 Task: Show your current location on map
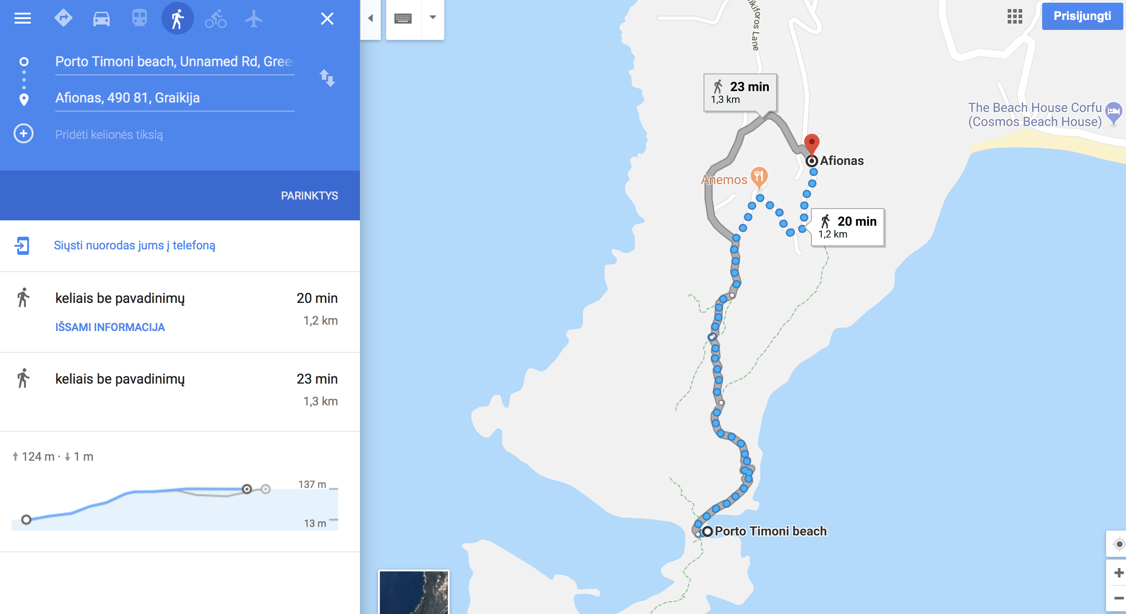[x=1119, y=544]
